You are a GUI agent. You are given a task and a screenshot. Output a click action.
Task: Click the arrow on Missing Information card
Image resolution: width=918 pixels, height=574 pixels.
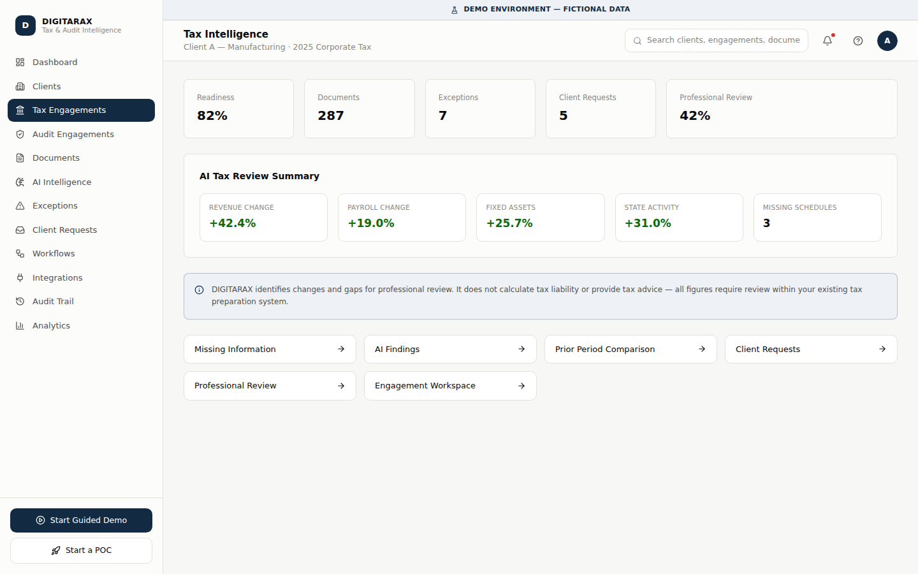tap(341, 349)
